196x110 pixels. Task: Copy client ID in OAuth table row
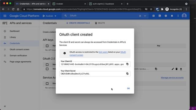pyautogui.click(x=156, y=69)
